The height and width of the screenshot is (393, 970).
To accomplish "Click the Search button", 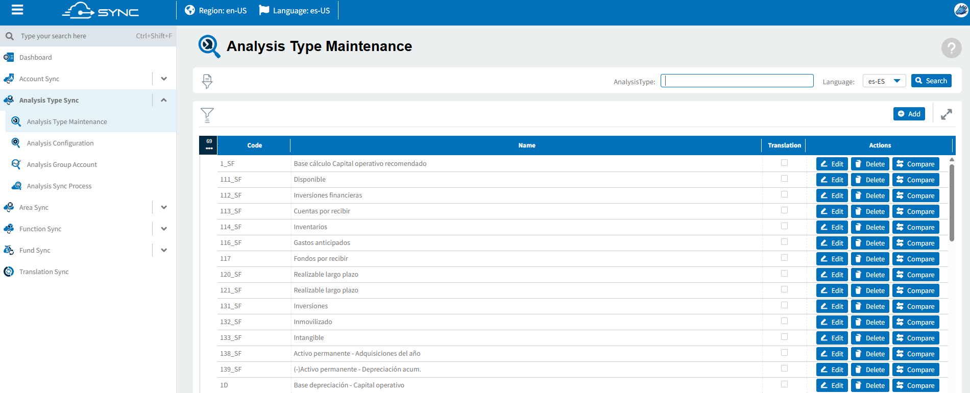I will [x=931, y=81].
